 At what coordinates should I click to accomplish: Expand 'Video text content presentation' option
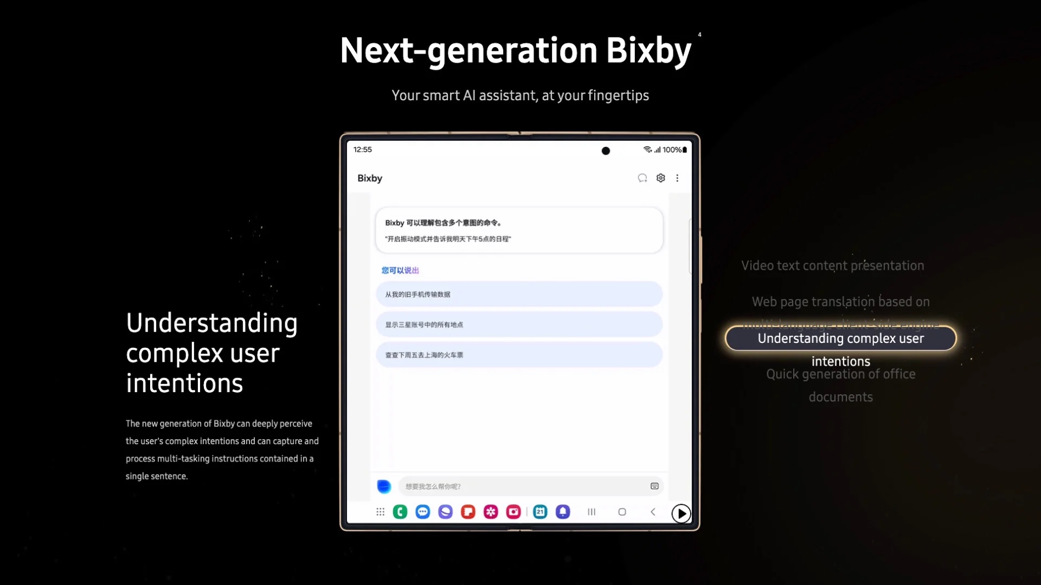coord(832,265)
